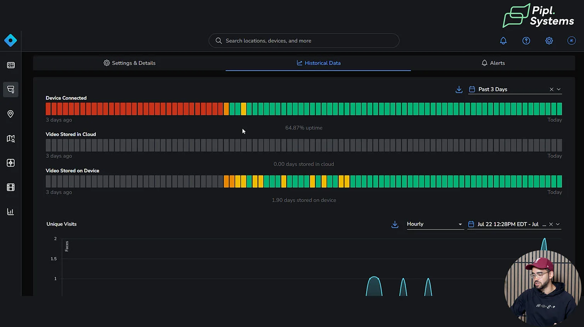Image resolution: width=584 pixels, height=327 pixels.
Task: Open the help question mark icon
Action: [x=526, y=40]
